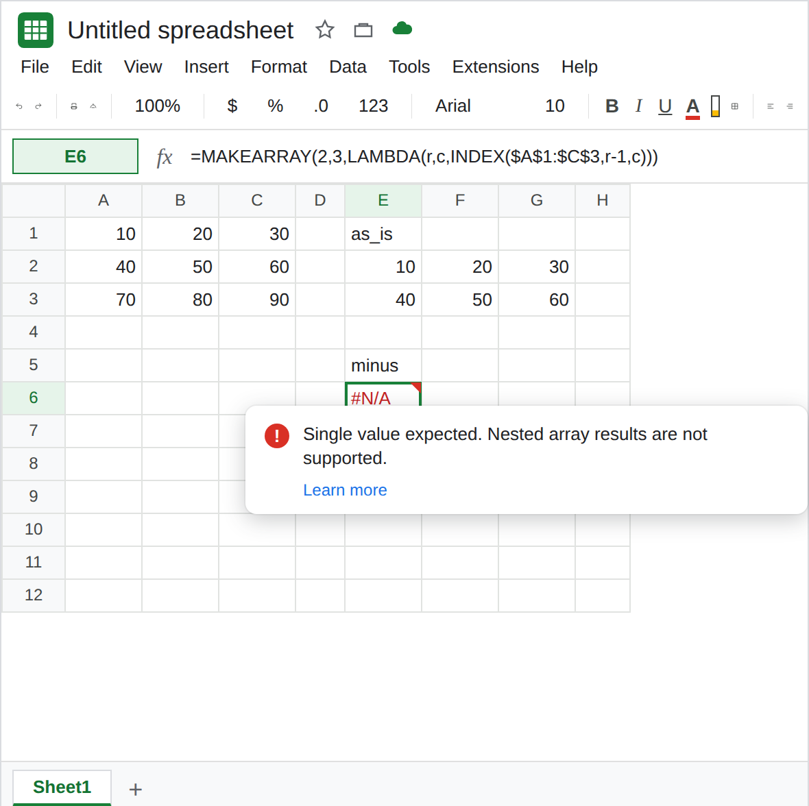This screenshot has height=806, width=809.
Task: Open the Insert menu
Action: (206, 66)
